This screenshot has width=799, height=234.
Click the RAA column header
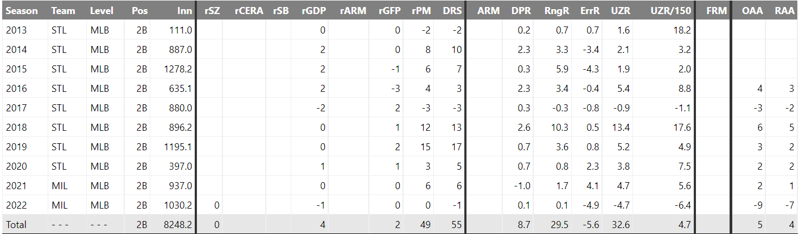[x=785, y=11]
